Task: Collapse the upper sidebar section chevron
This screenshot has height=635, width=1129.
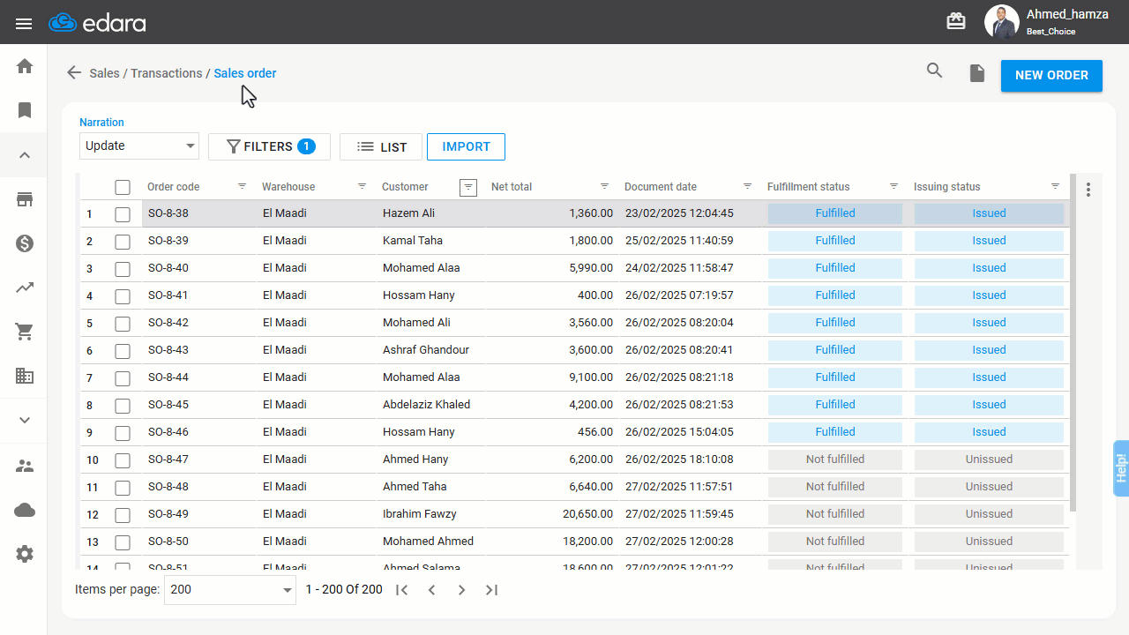Action: pos(25,155)
